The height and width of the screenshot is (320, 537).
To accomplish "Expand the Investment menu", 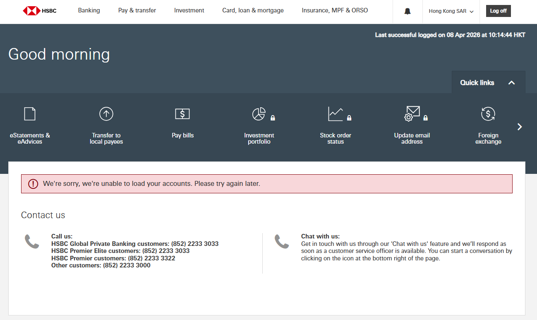I will pos(189,10).
